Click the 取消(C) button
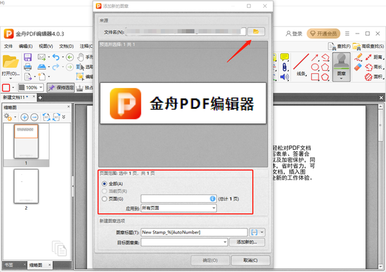386x272 pixels. tap(250, 260)
